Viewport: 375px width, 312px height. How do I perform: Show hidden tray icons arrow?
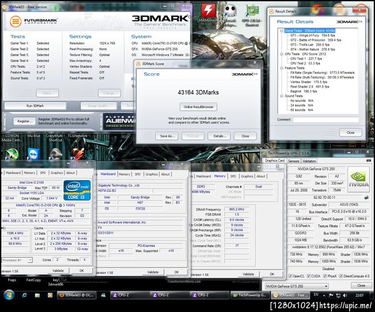324,296
